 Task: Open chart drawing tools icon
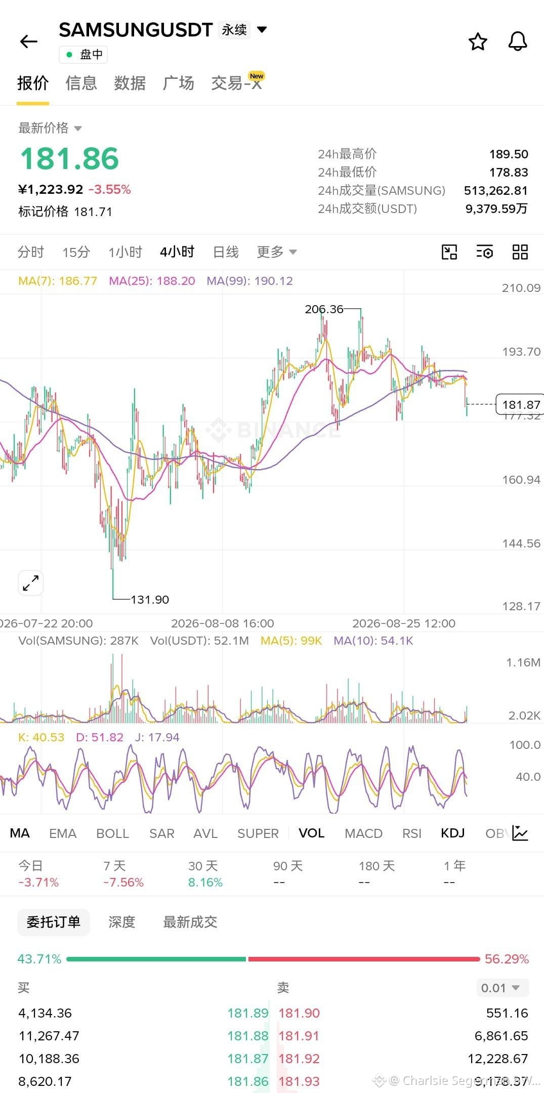[449, 251]
